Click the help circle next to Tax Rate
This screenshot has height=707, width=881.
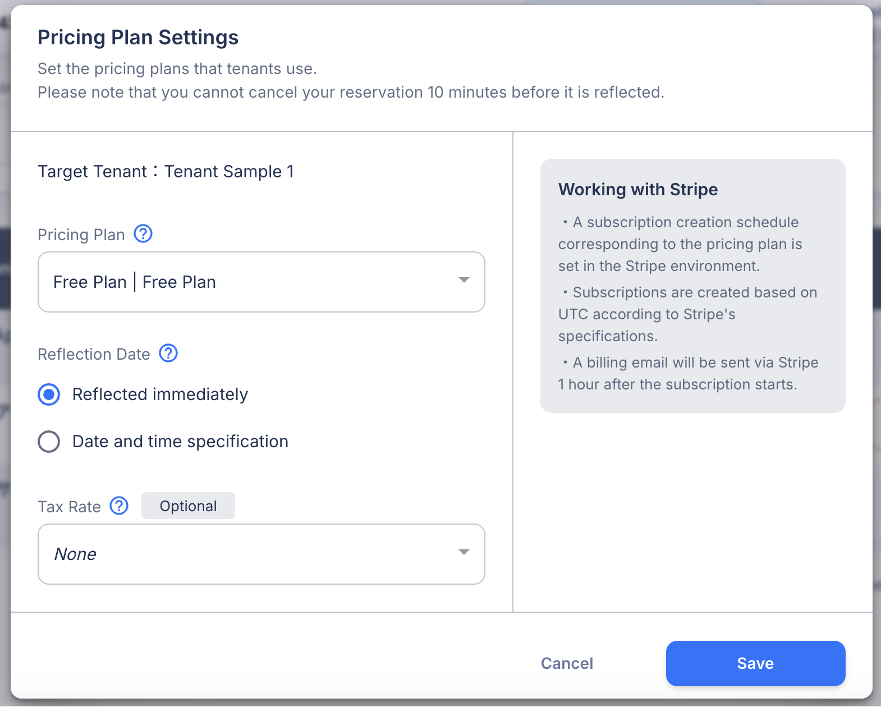coord(119,506)
